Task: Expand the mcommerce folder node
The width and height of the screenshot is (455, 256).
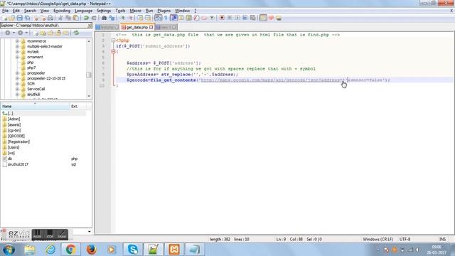Action: (17, 41)
